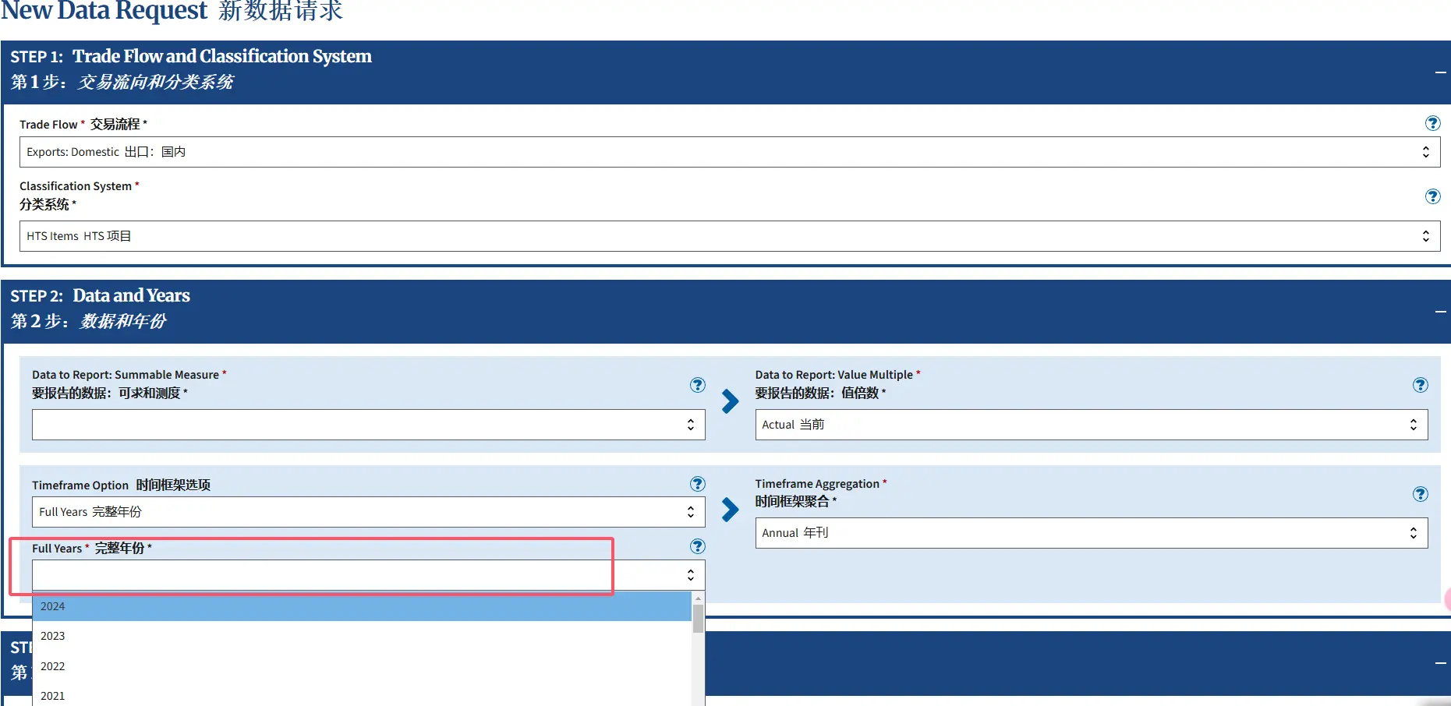Show help for Timeframe Option

[697, 484]
